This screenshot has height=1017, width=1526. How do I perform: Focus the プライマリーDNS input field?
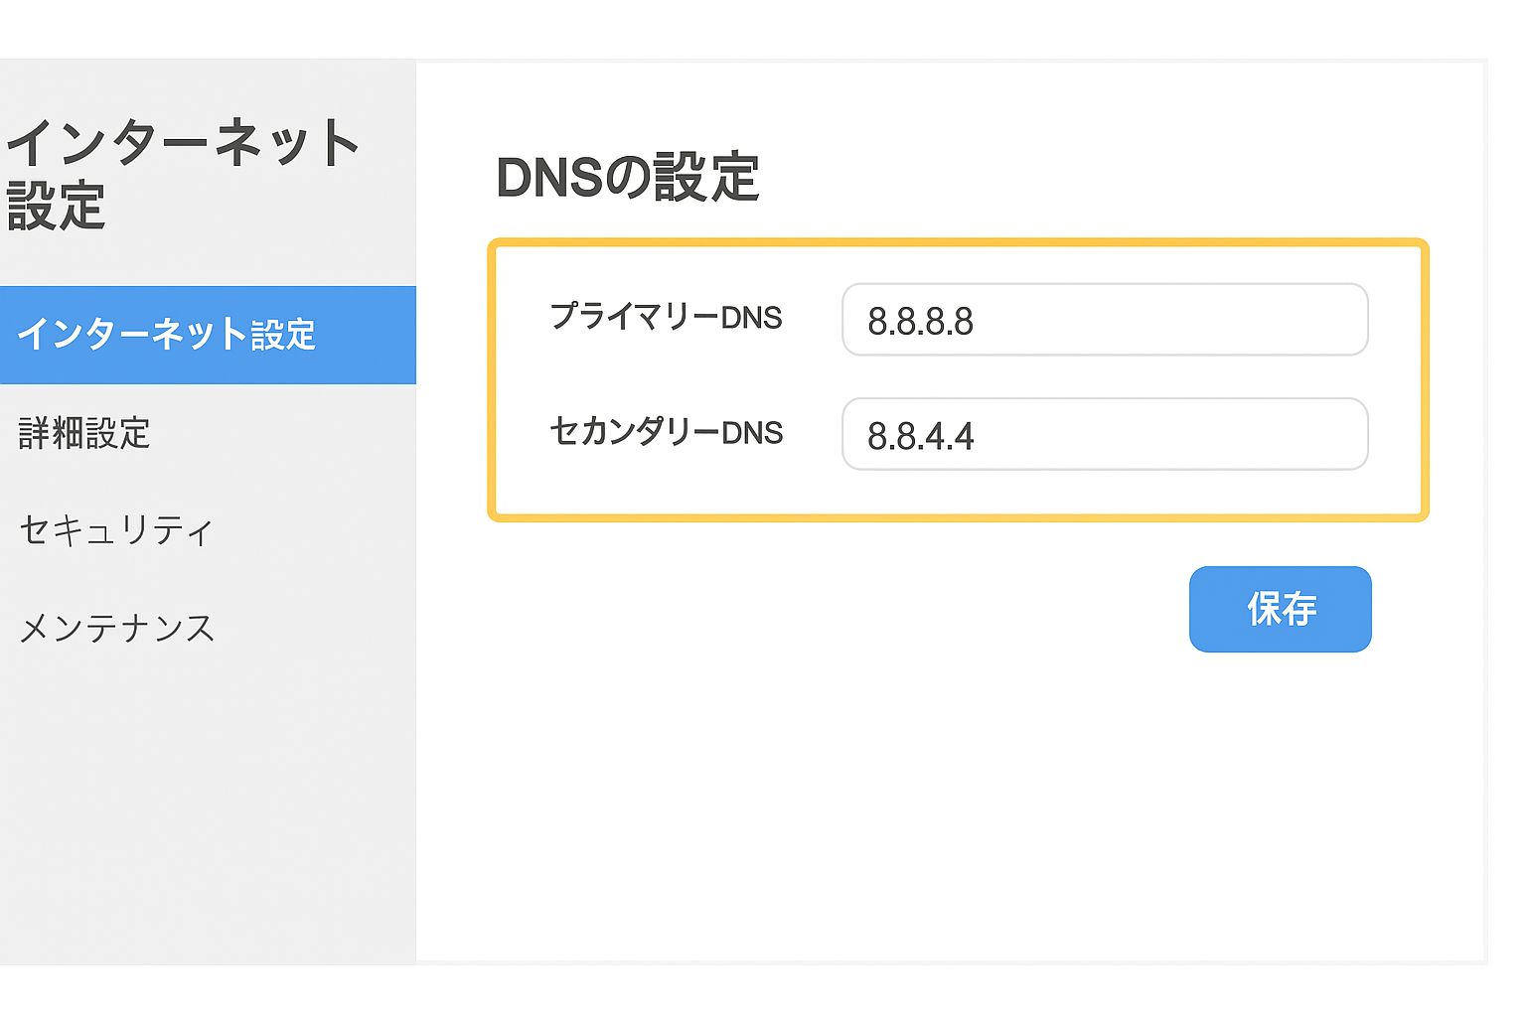click(x=1104, y=320)
